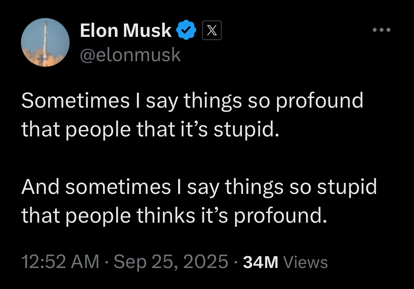Click the line "And sometimes I say things so stupid"
The width and height of the screenshot is (414, 289).
coord(199,187)
